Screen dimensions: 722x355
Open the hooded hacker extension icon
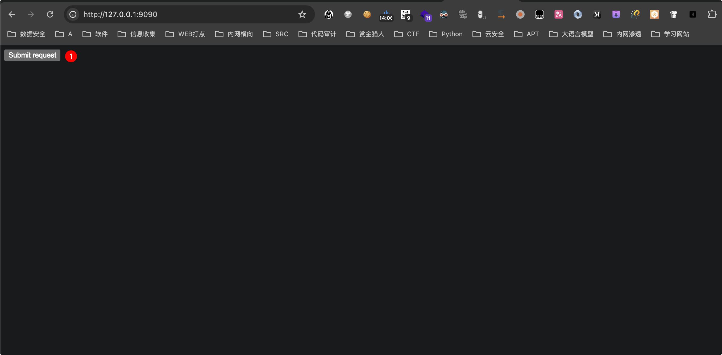click(x=329, y=14)
